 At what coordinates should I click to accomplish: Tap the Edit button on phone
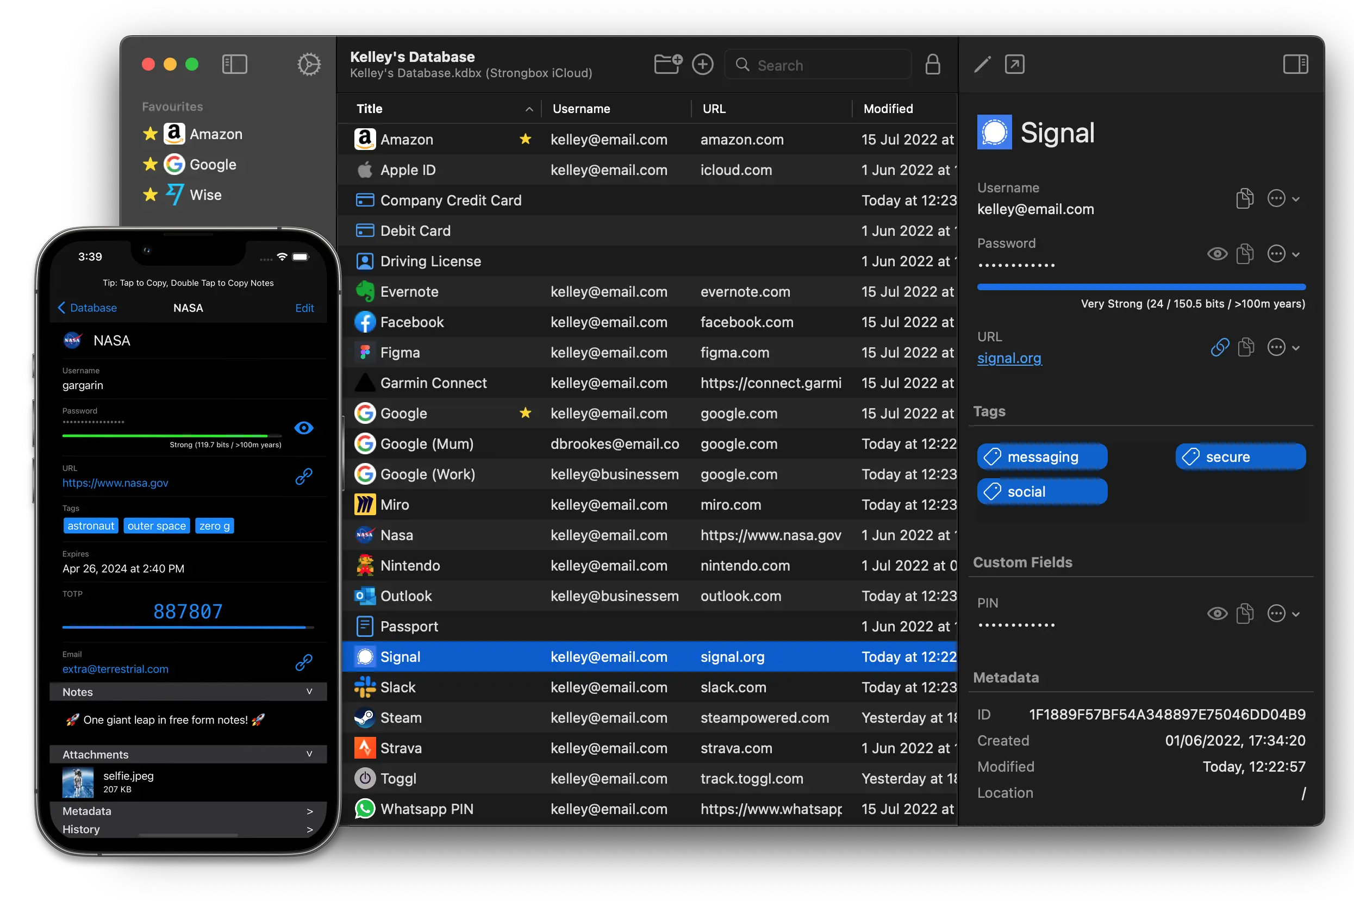coord(304,308)
